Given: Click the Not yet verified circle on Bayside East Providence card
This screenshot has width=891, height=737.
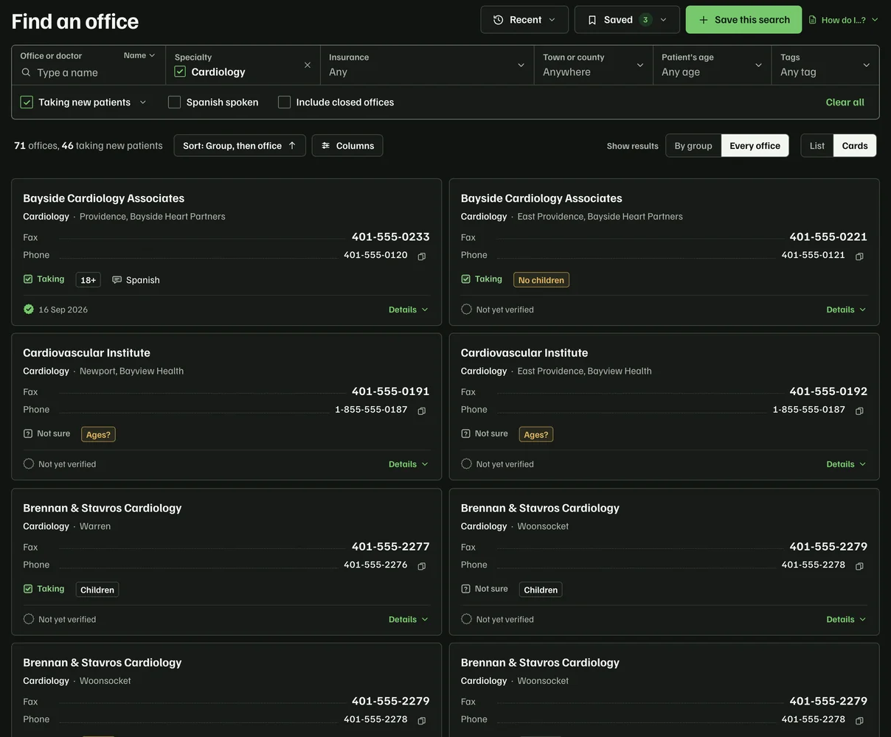Looking at the screenshot, I should click(466, 310).
